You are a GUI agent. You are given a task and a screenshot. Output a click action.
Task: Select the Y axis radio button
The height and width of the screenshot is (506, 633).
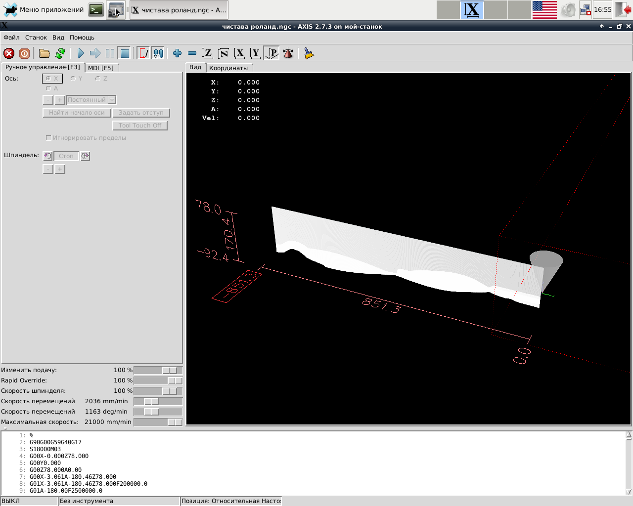[x=73, y=79]
